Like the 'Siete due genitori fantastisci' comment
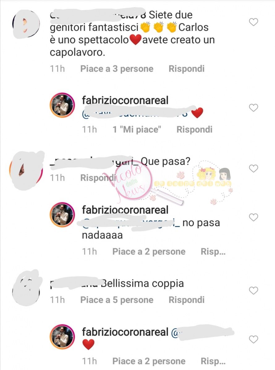 253,22
